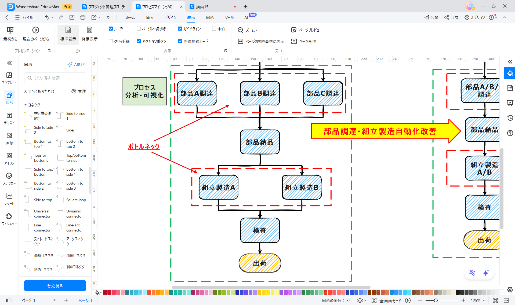The width and height of the screenshot is (515, 305).
Task: Open the 125% zoom level dropdown
Action: (x=478, y=300)
